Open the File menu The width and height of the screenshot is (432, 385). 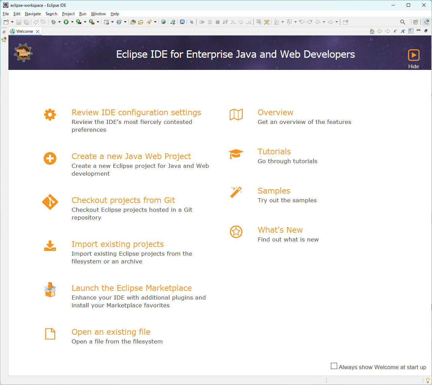(x=6, y=14)
